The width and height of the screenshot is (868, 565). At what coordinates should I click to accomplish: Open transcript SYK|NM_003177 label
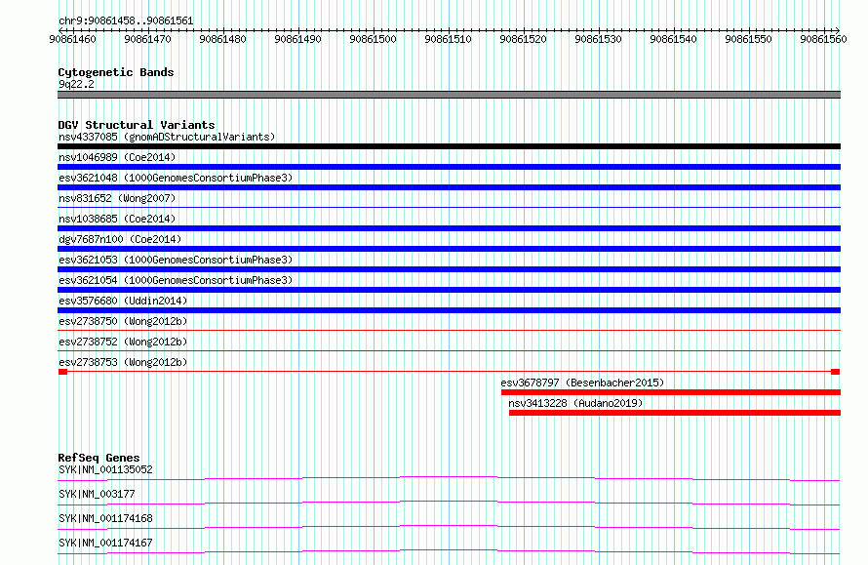tap(97, 494)
